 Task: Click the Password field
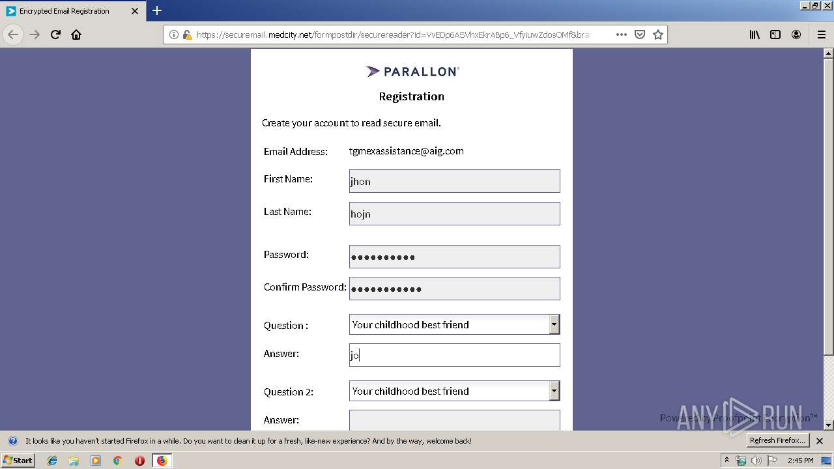pos(454,257)
